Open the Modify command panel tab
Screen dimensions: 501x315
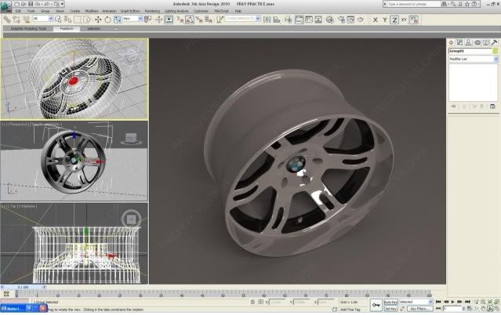459,42
